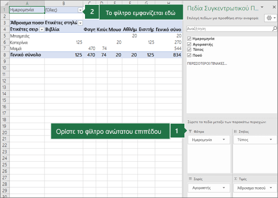Select the Γενικό σύνολο row label
The width and height of the screenshot is (278, 198).
(27, 55)
